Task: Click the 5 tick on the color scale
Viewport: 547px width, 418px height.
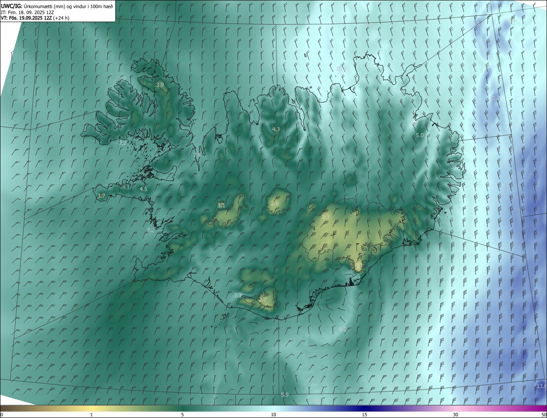Action: tap(182, 415)
